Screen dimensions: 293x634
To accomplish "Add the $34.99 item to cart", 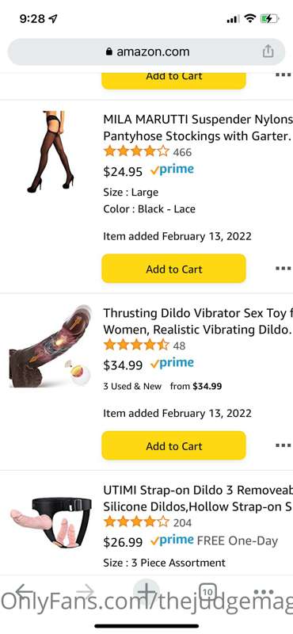I will (x=173, y=445).
